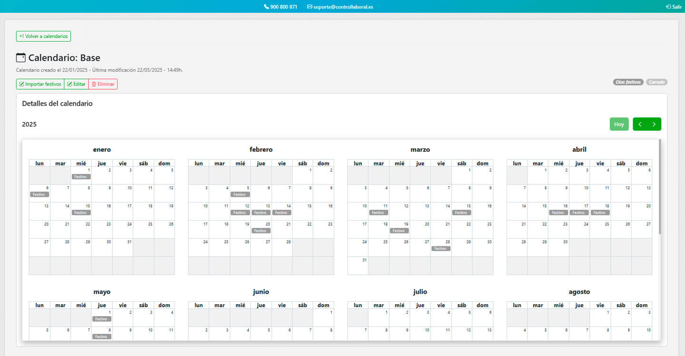Image resolution: width=685 pixels, height=356 pixels.
Task: Click the Festivo tag on January 1
Action: 81,177
